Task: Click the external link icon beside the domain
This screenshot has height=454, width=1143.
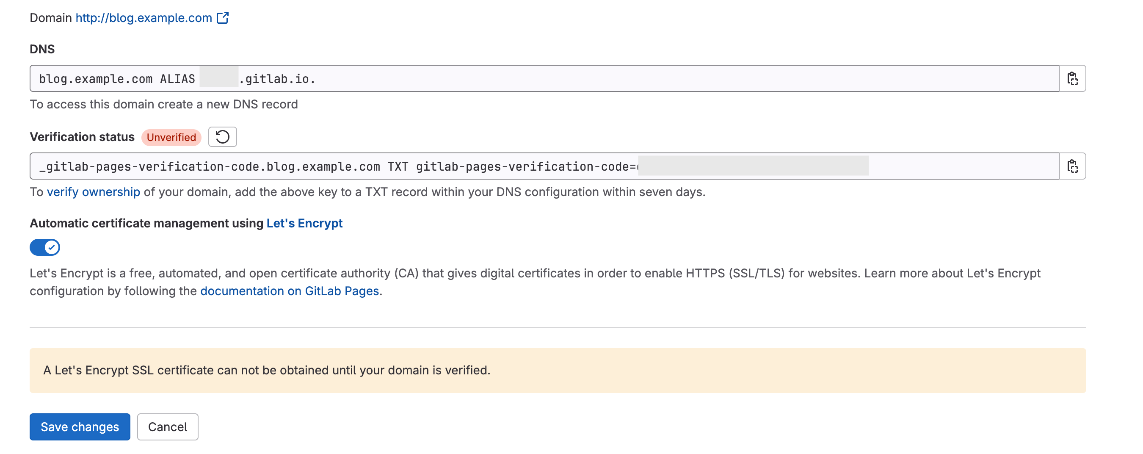Action: tap(222, 18)
